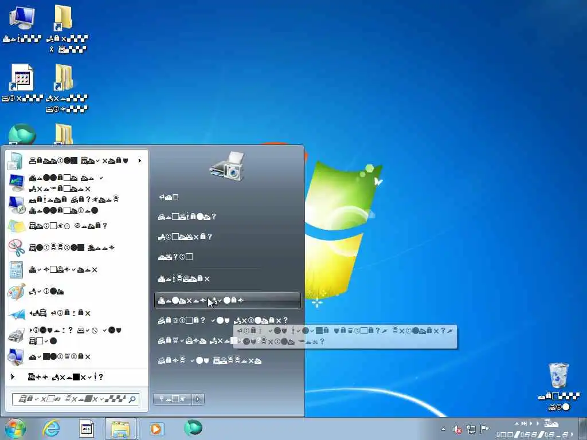The height and width of the screenshot is (440, 587).
Task: Click the muted volume icon in the tray
Action: [x=457, y=429]
